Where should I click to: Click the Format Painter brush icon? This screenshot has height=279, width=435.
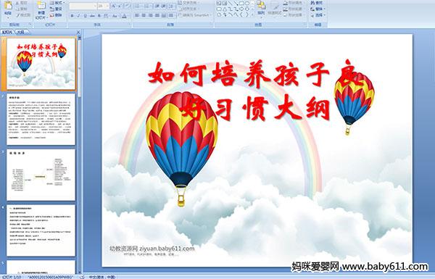point(19,15)
